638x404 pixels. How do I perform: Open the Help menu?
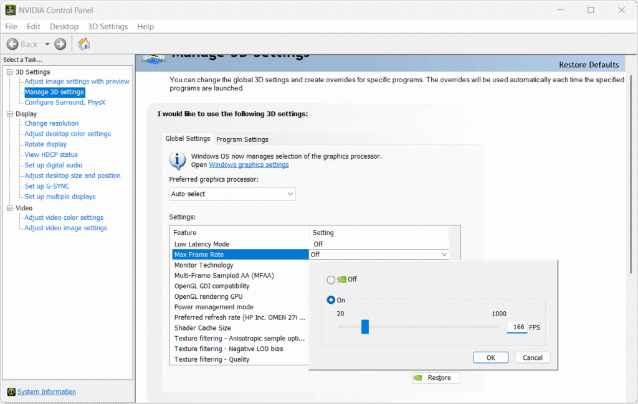click(x=145, y=26)
